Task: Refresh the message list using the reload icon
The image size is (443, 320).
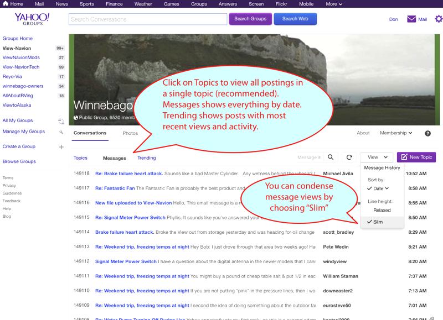Action: click(x=349, y=158)
